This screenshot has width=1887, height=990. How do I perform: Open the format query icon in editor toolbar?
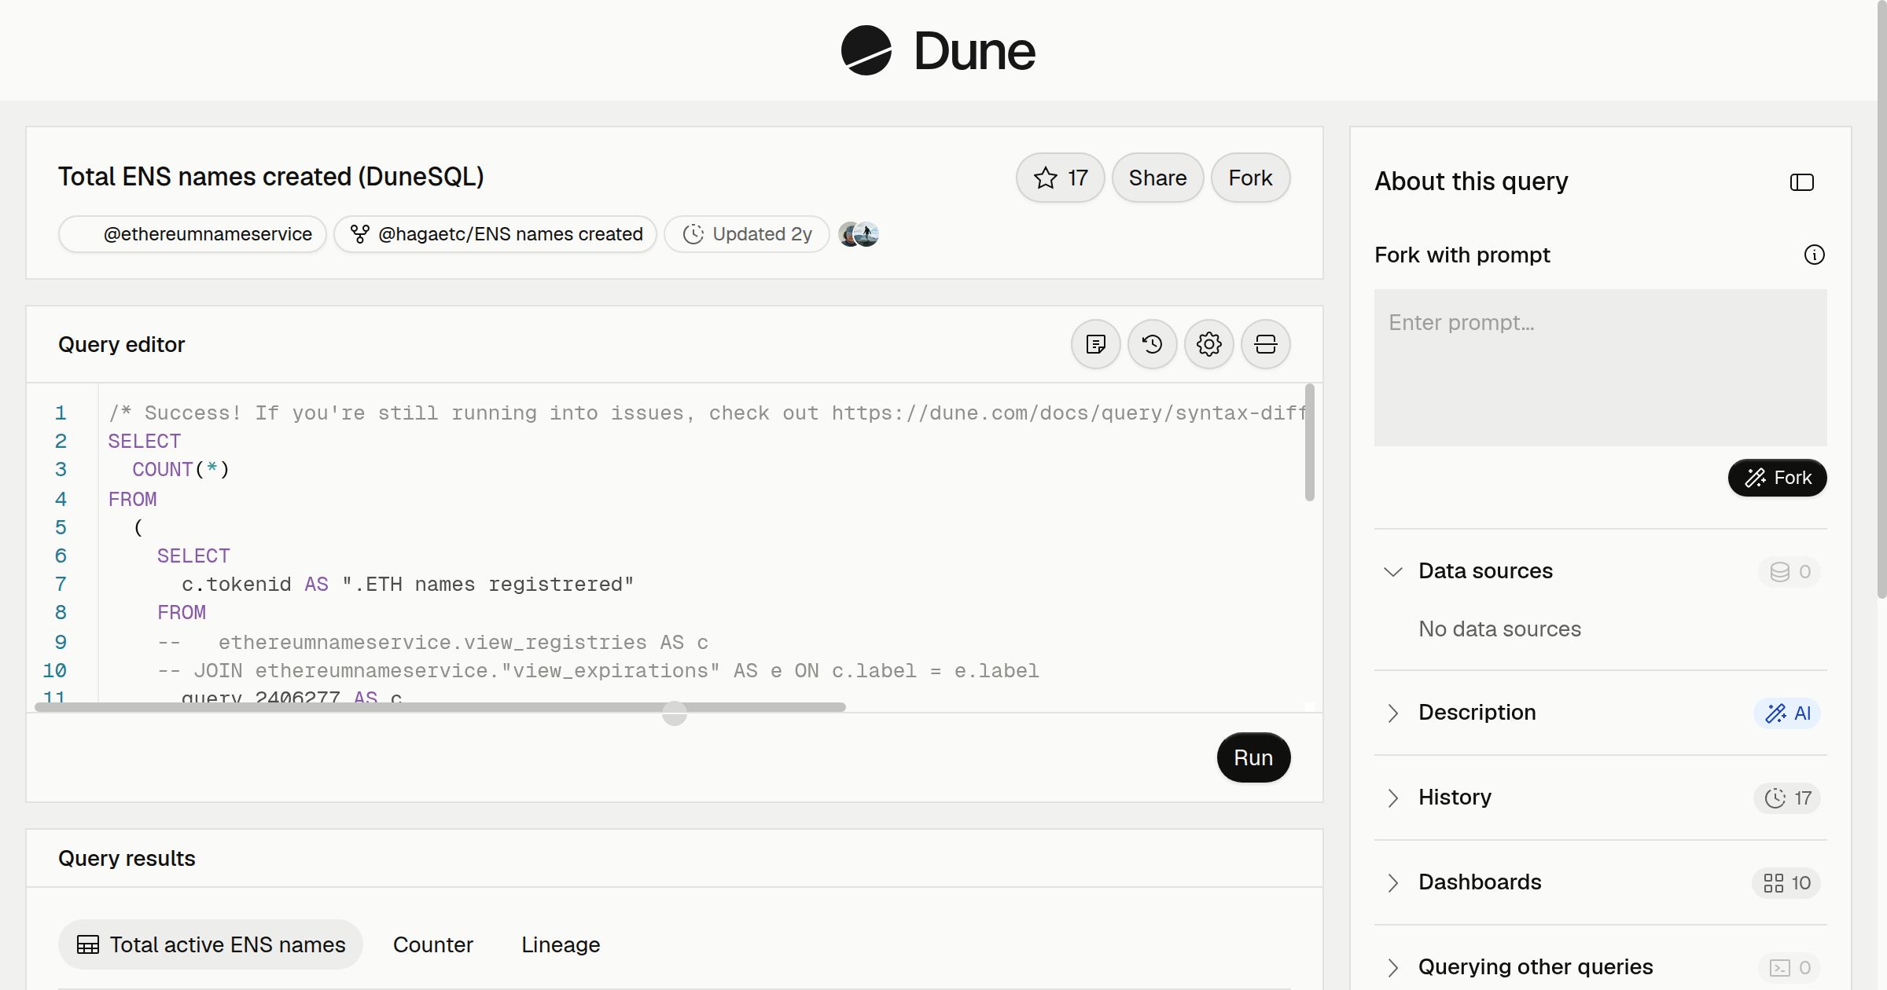coord(1095,344)
